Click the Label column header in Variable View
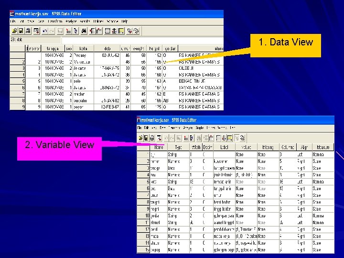 coord(224,147)
